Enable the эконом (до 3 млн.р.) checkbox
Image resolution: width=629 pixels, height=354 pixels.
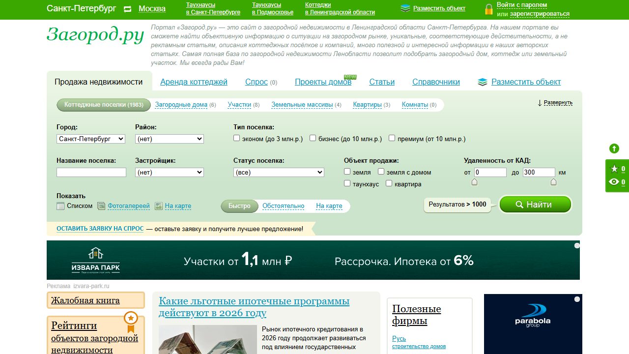pos(237,138)
